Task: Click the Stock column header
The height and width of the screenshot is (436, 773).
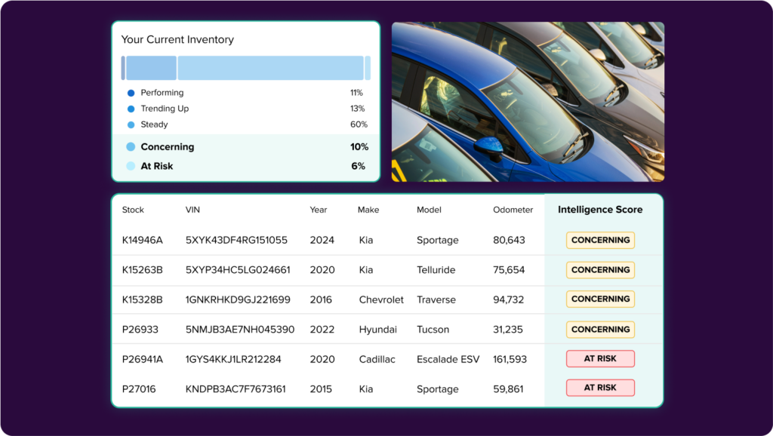Action: 133,210
